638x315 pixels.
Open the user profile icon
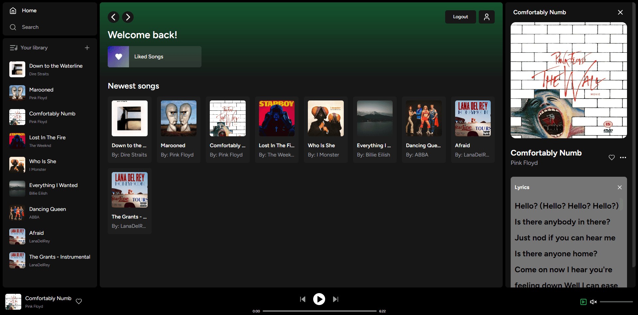tap(487, 17)
